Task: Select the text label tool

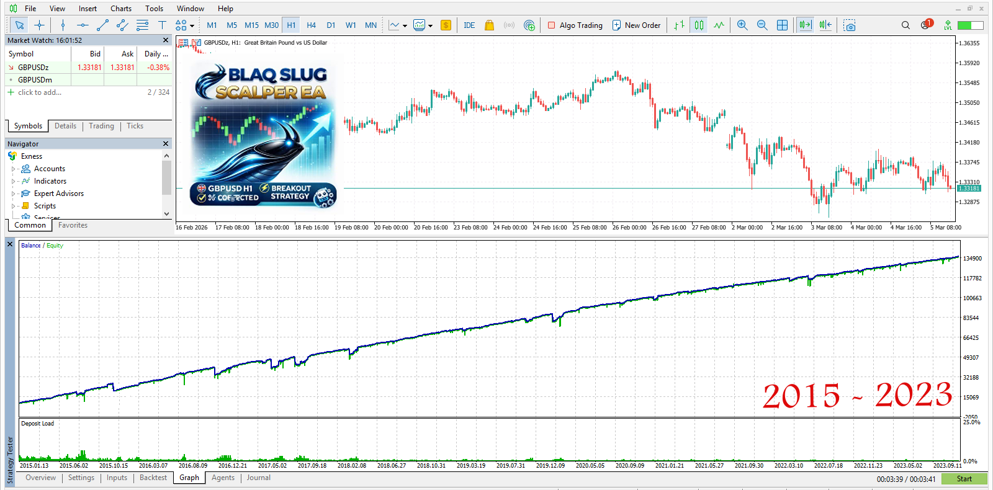Action: tap(162, 25)
